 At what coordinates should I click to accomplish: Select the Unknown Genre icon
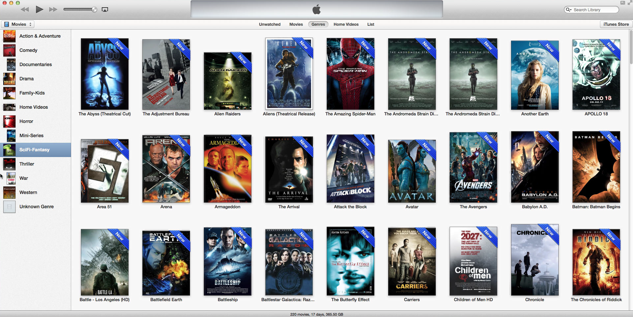click(9, 207)
